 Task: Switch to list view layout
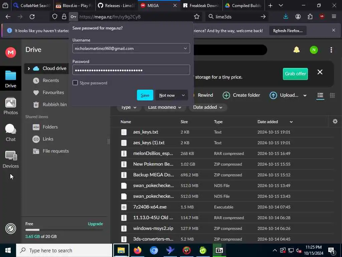pyautogui.click(x=320, y=95)
